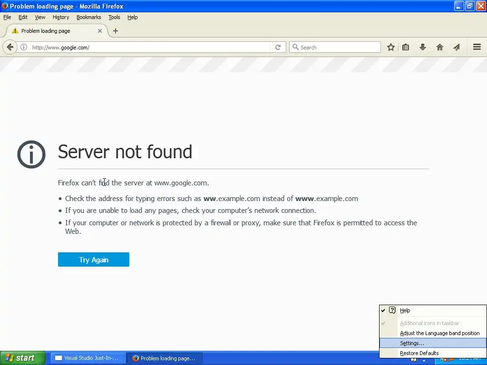Click the search magnifier icon
The width and height of the screenshot is (487, 365).
click(x=296, y=47)
